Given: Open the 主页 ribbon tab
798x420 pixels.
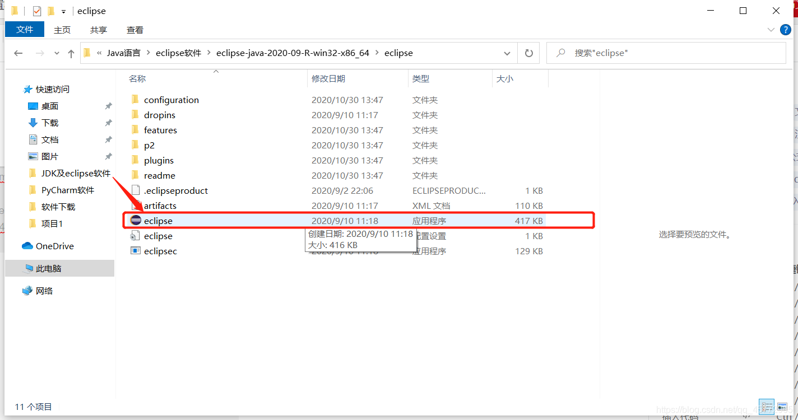Looking at the screenshot, I should coord(62,30).
